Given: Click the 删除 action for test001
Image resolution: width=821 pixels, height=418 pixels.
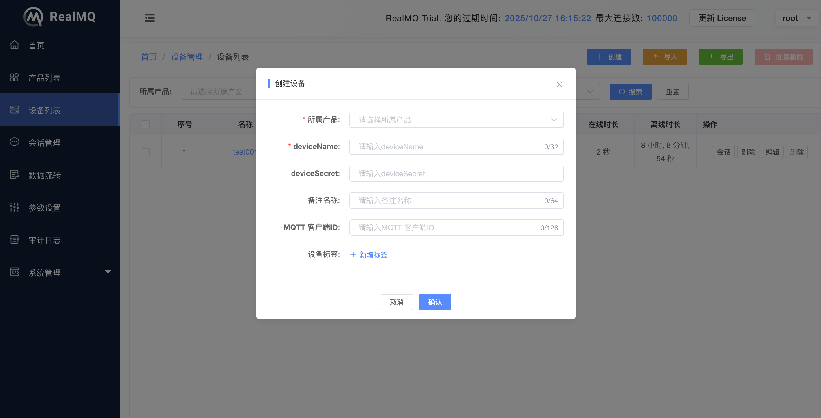Looking at the screenshot, I should 797,152.
